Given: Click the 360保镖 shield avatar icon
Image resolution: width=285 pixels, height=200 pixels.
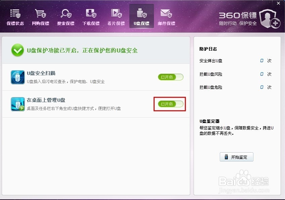Looking at the screenshot, I should pyautogui.click(x=268, y=18).
